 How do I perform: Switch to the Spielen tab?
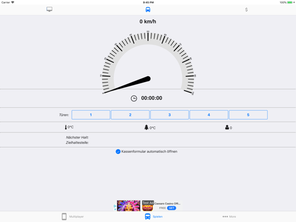(x=154, y=217)
